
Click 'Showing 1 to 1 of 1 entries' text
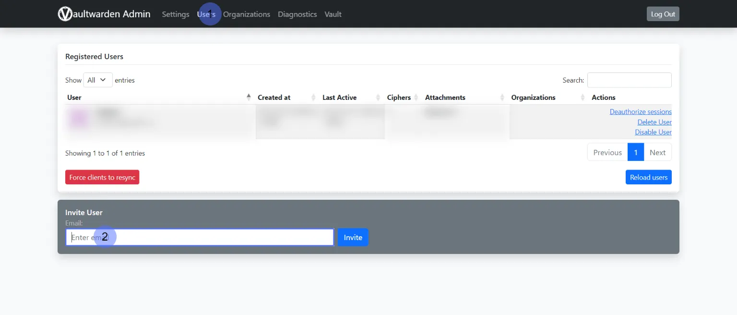click(x=105, y=153)
